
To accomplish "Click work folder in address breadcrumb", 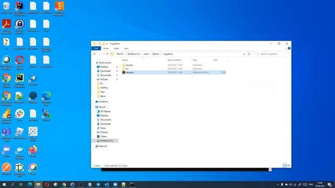I will point(146,54).
